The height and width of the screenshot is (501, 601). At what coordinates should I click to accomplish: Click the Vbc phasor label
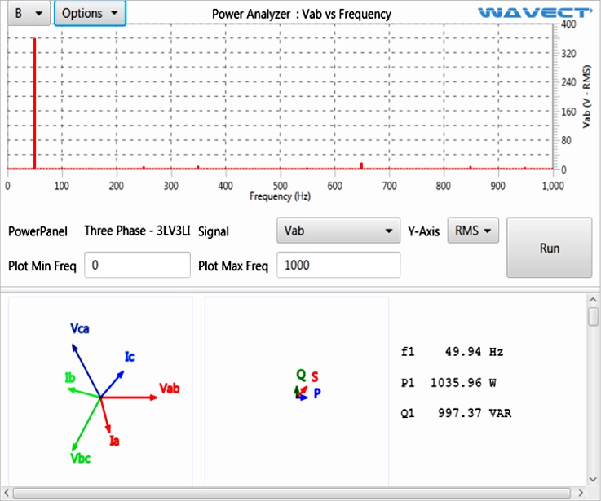tap(81, 458)
